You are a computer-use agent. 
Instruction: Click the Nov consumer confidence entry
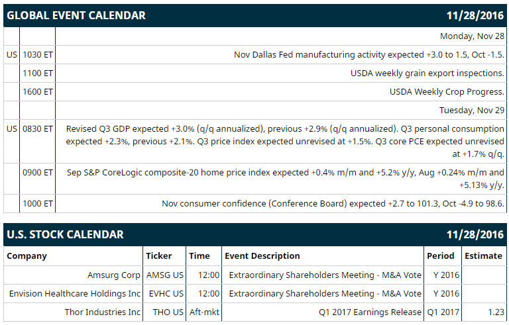click(x=333, y=203)
